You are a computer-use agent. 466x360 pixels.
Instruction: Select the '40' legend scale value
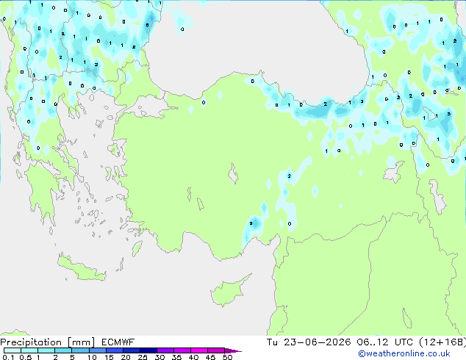pyautogui.click(x=193, y=357)
